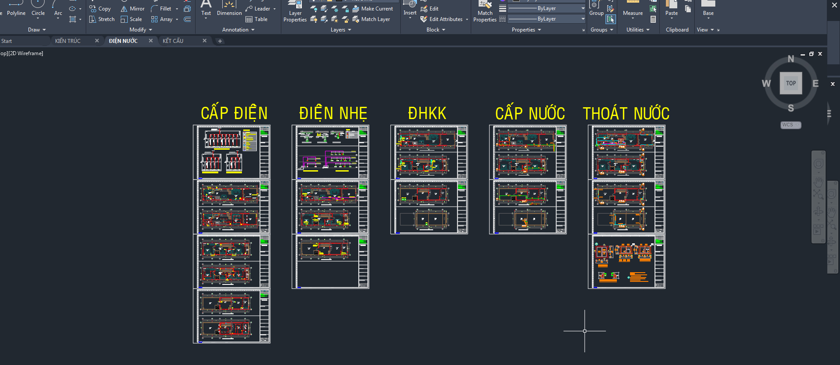The image size is (840, 365).
Task: Toggle group selection on/off icon
Action: pos(611,19)
